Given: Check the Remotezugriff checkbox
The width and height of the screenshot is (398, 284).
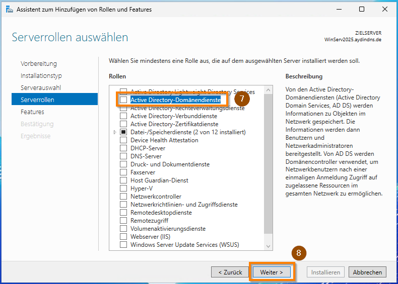Looking at the screenshot, I should 123,221.
